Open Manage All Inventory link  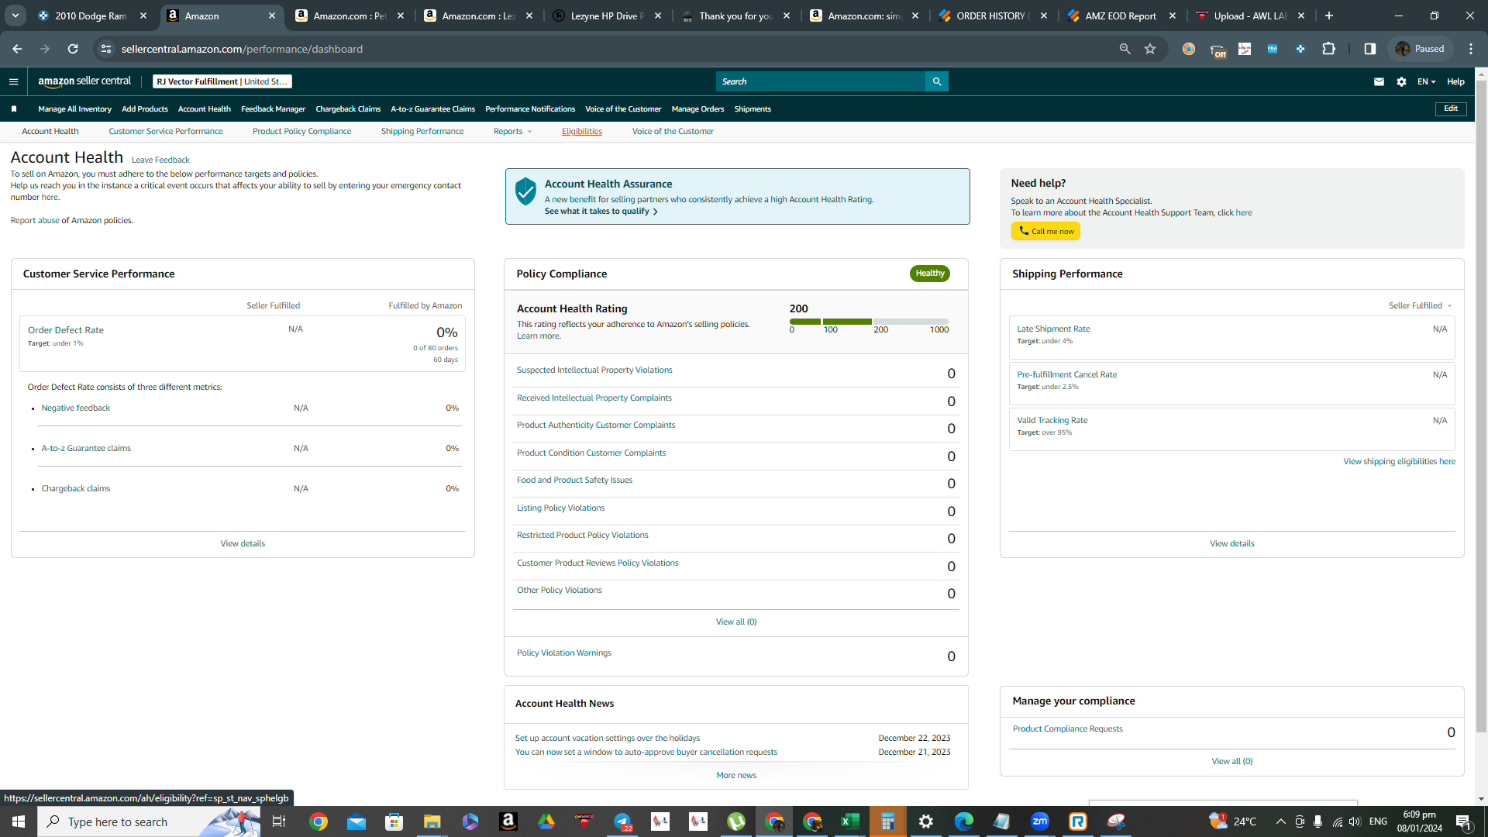click(x=74, y=109)
